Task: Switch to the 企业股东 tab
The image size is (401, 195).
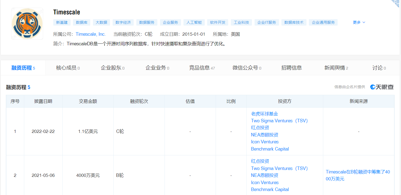Action: point(113,68)
